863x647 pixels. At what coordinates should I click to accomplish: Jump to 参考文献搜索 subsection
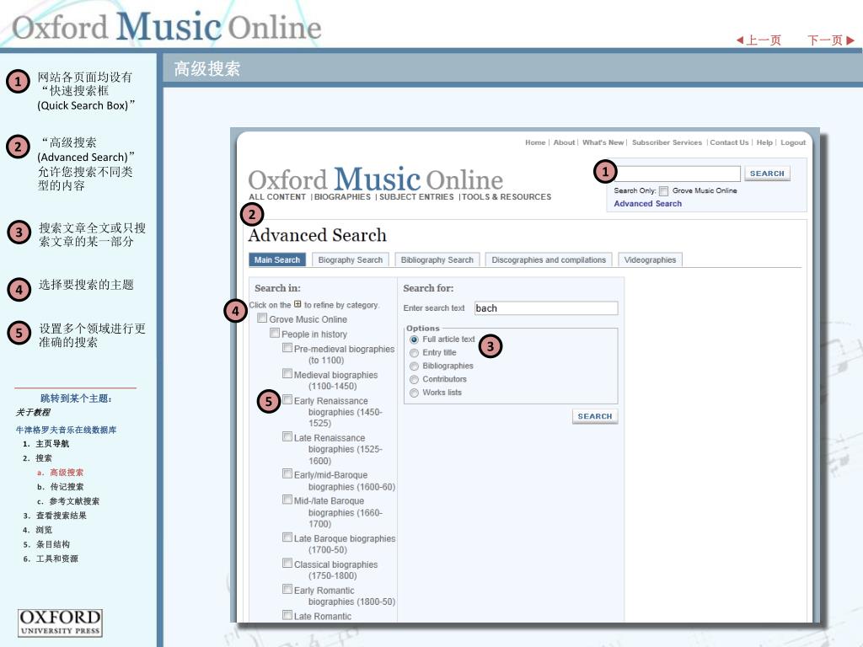[x=74, y=501]
